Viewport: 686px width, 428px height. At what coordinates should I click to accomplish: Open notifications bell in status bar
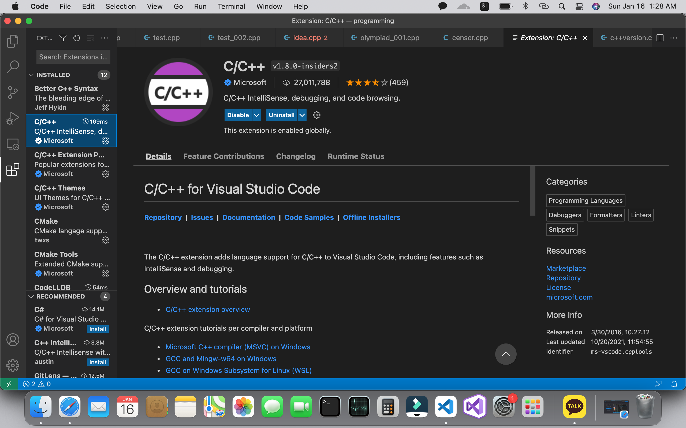click(x=674, y=384)
